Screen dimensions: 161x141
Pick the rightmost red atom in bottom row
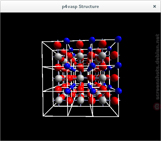[x=114, y=101]
